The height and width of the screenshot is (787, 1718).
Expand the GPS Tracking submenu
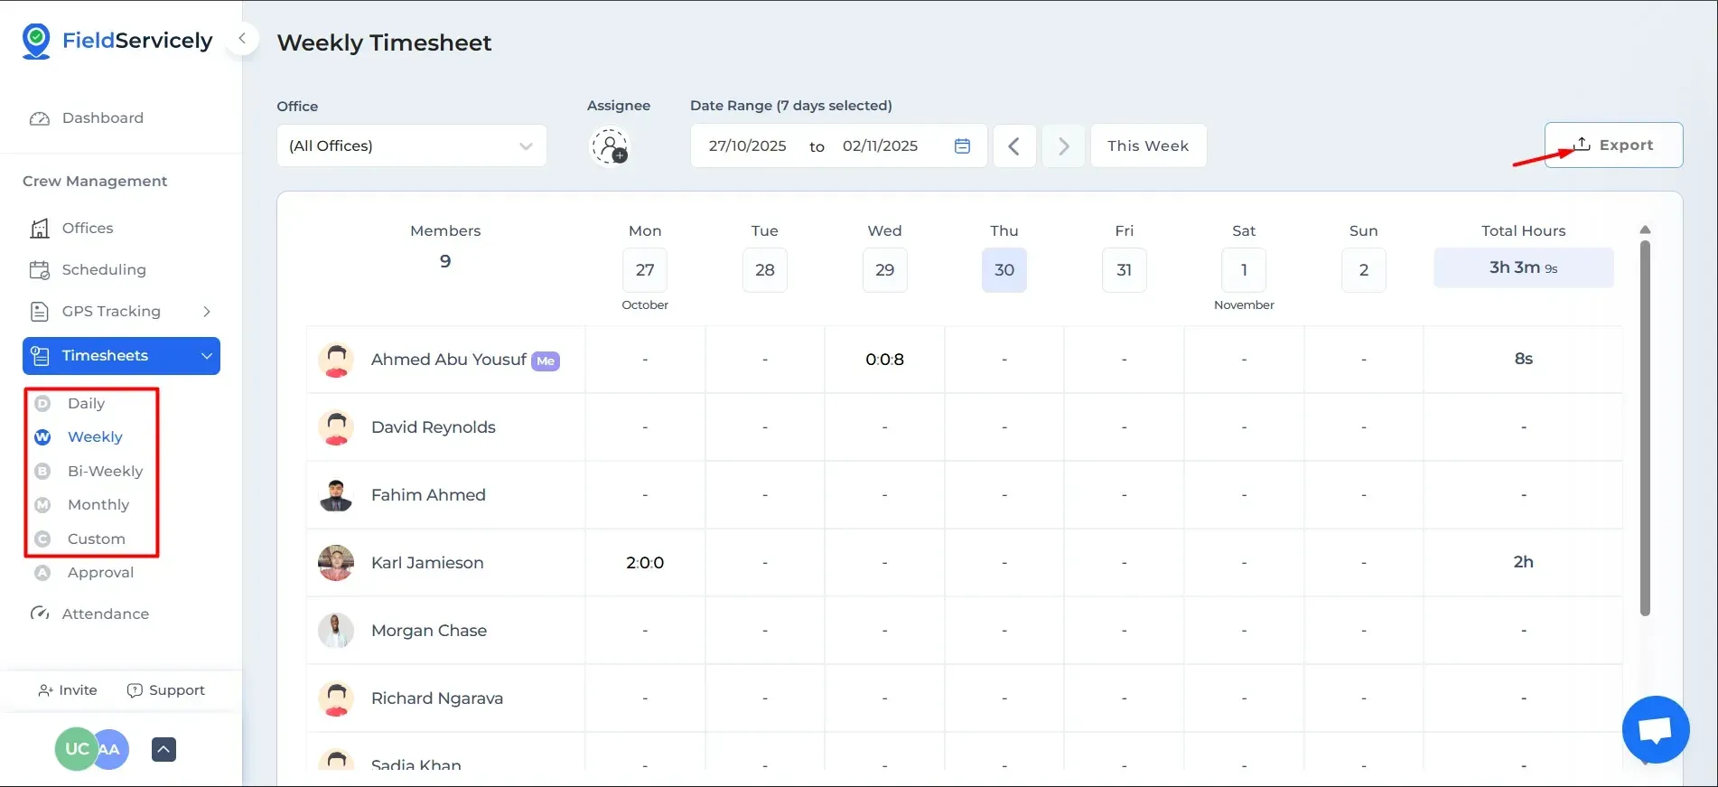click(x=207, y=312)
